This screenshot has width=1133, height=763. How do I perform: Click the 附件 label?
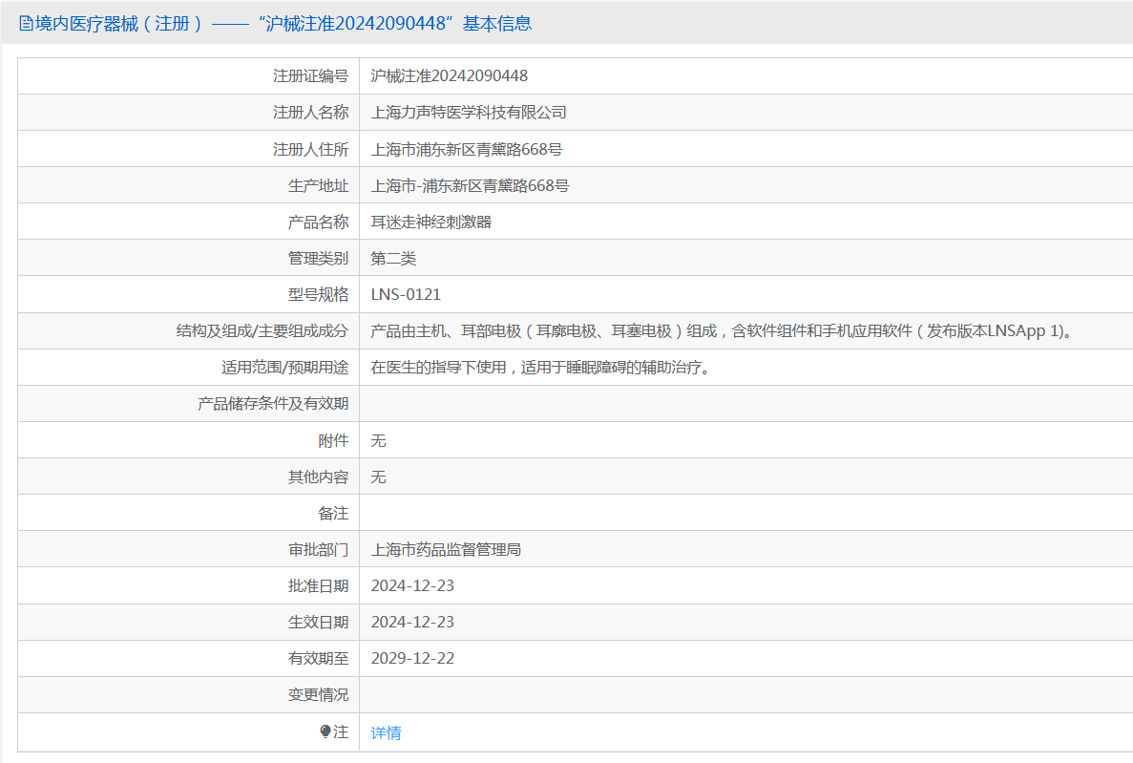click(333, 440)
